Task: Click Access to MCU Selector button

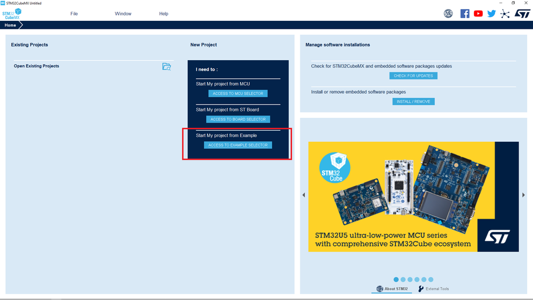Action: coord(238,93)
